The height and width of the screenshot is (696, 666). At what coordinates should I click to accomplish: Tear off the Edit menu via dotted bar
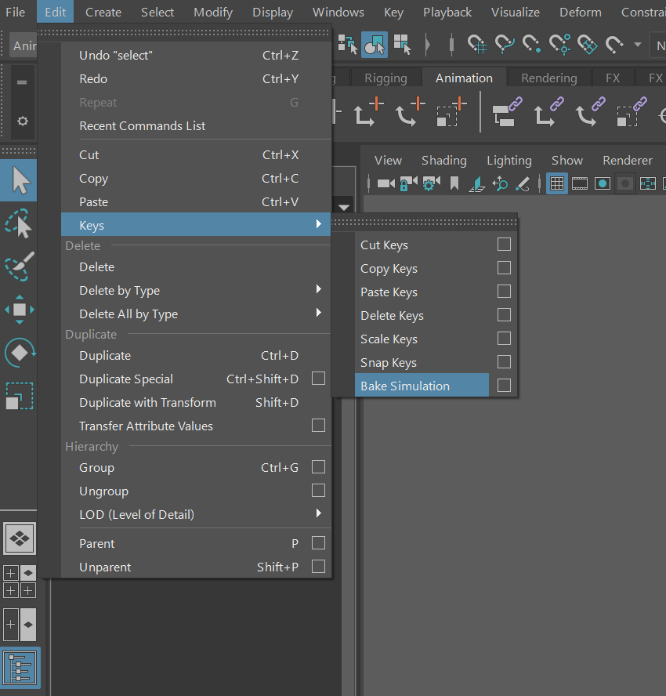pos(183,32)
